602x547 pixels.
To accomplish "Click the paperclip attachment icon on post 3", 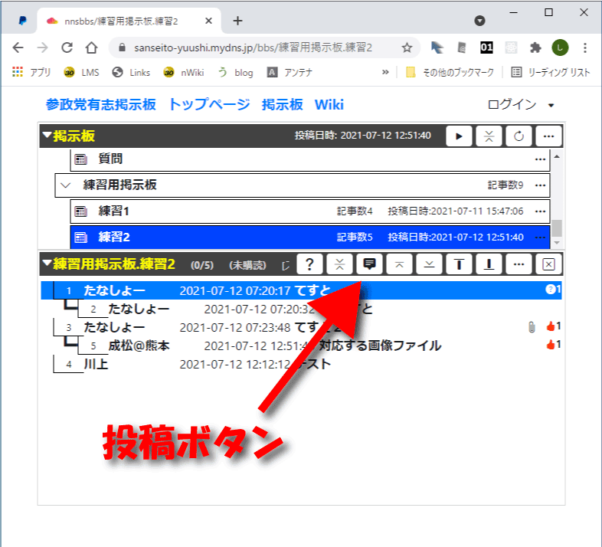I will 532,327.
